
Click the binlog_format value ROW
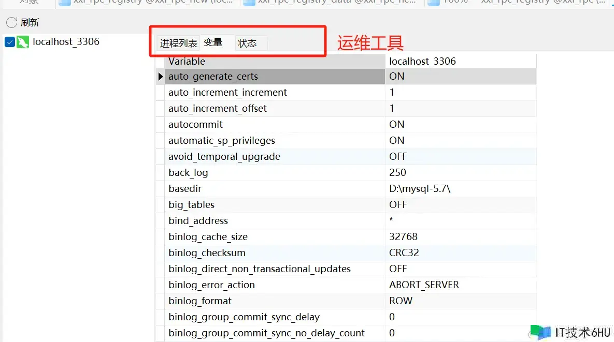click(x=401, y=301)
